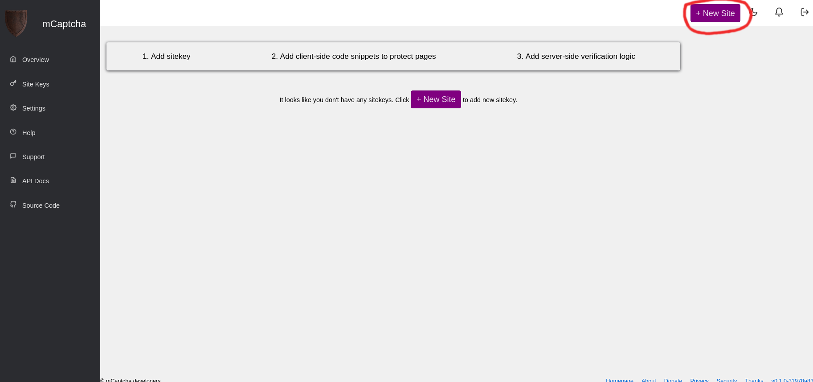Open Overview via its home icon
This screenshot has height=382, width=813.
[x=13, y=59]
